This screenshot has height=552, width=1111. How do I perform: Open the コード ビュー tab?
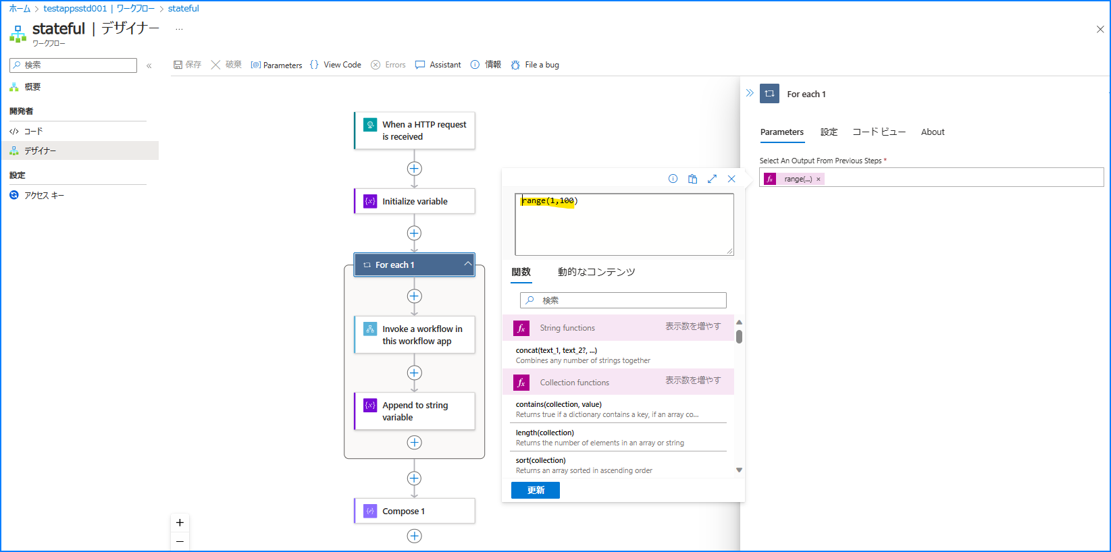point(879,132)
